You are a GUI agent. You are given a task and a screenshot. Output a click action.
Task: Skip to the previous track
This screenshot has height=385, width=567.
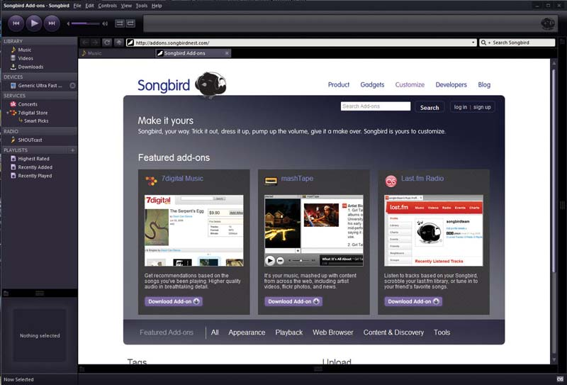tap(16, 23)
